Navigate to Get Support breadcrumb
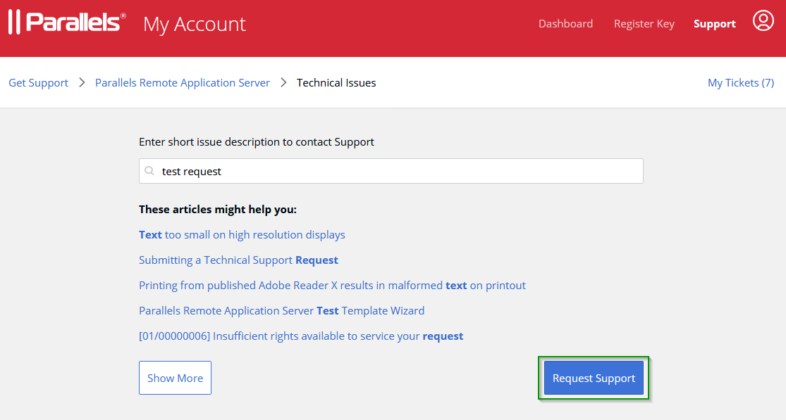Viewport: 786px width, 420px height. click(39, 82)
